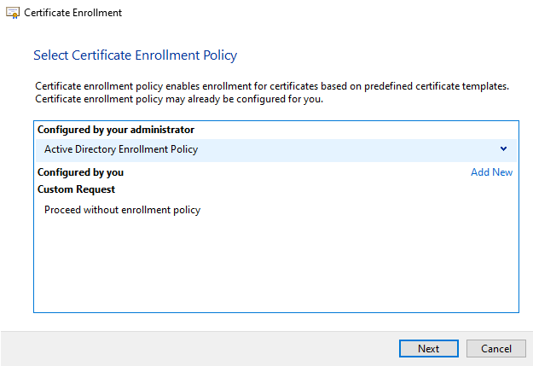This screenshot has height=366, width=533.
Task: Select Proceed without enrollment policy
Action: click(122, 210)
